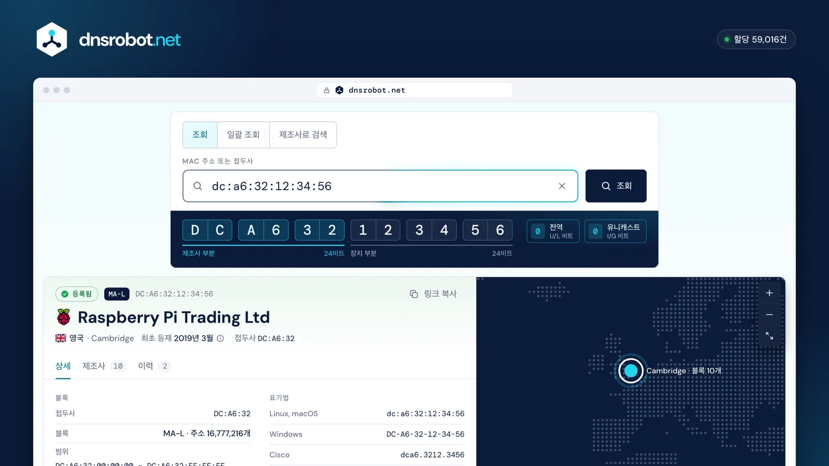Click the 할당 59,016건 status badge
The height and width of the screenshot is (466, 829).
pyautogui.click(x=756, y=39)
